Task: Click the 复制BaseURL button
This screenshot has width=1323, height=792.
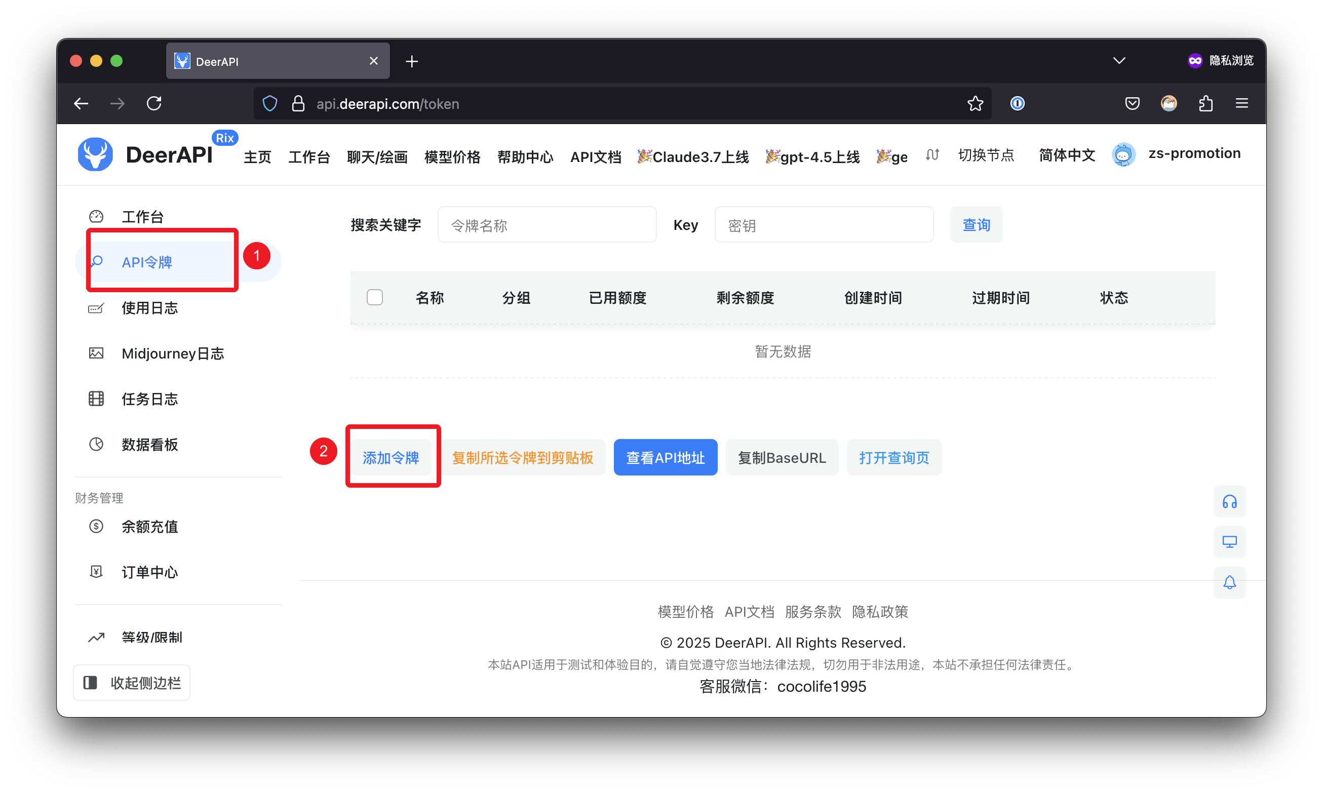Action: (782, 457)
